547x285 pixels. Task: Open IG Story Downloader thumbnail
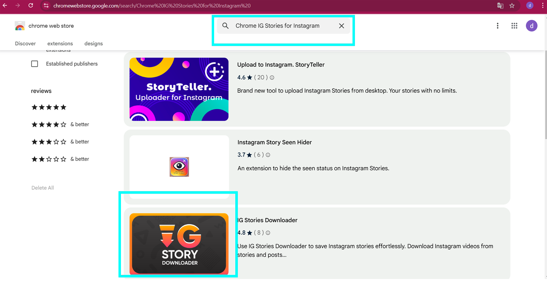pos(179,244)
